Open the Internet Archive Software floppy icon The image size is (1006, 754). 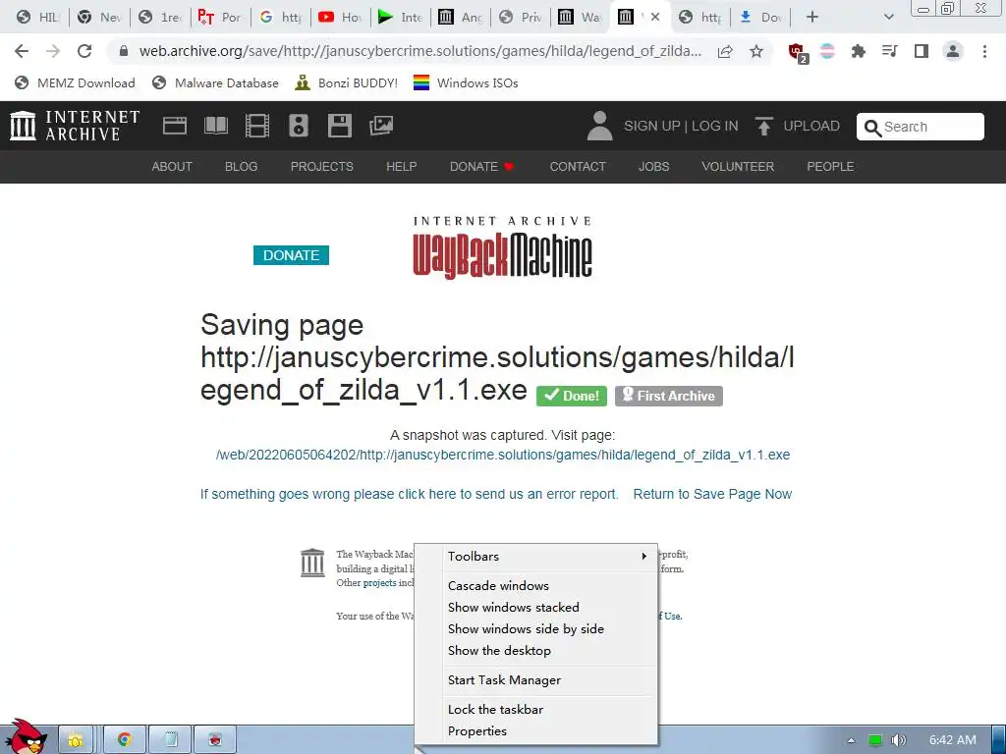[339, 126]
